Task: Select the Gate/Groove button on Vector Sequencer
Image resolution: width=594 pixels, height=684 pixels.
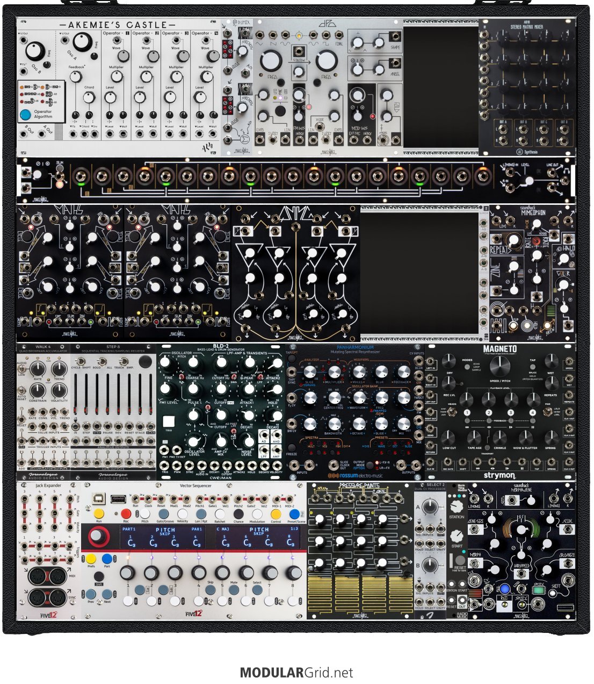Action: click(163, 514)
